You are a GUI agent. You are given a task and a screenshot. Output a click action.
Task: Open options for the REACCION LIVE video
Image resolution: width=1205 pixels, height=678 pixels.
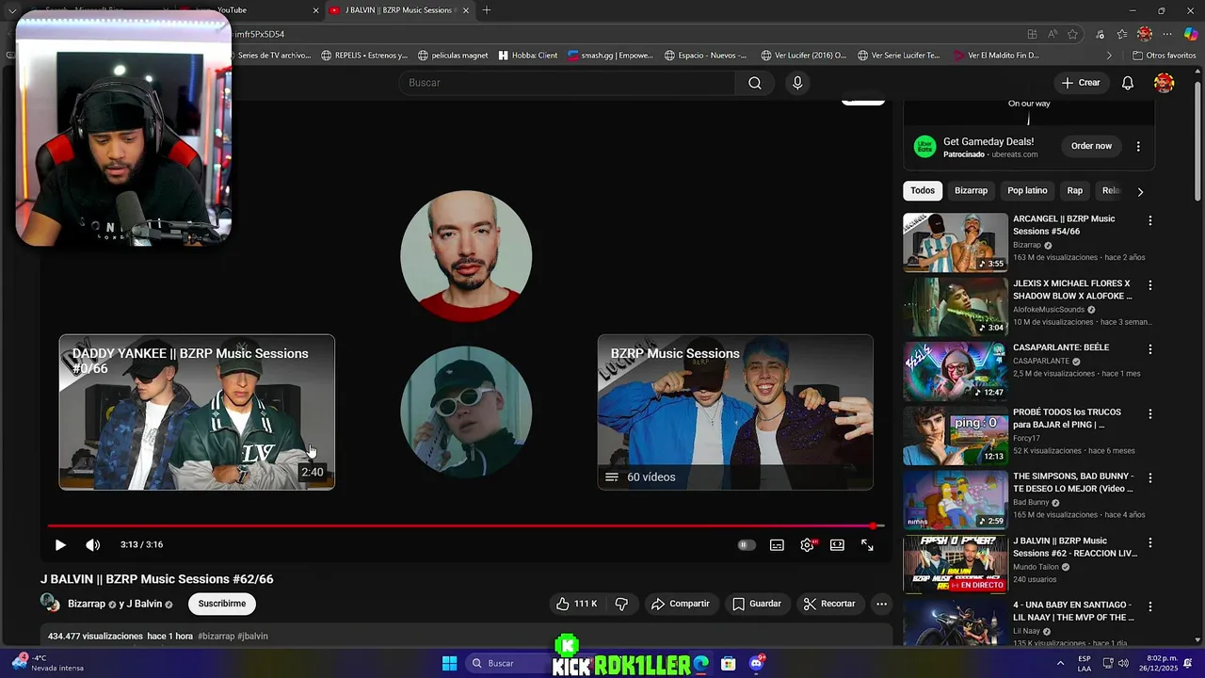pyautogui.click(x=1149, y=542)
